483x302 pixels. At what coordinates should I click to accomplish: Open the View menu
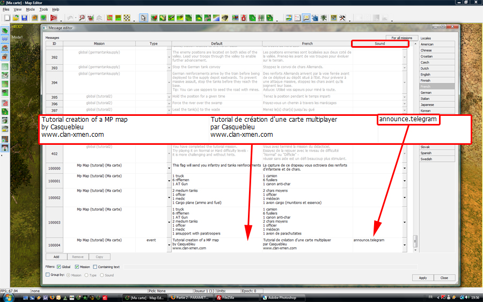click(18, 10)
